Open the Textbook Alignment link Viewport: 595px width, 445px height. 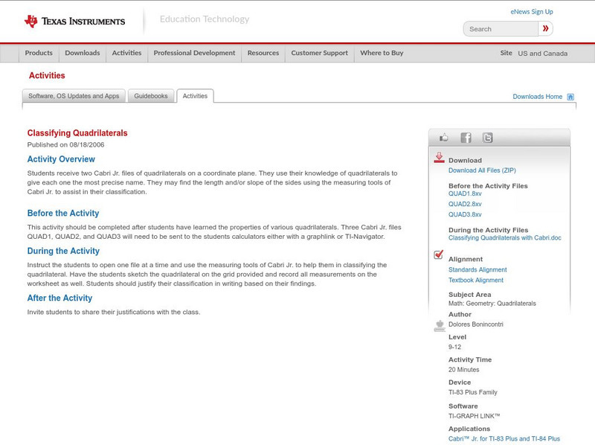pos(476,281)
